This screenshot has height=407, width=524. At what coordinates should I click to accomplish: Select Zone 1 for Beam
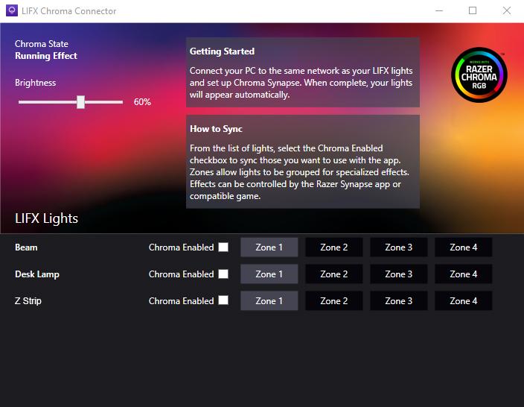coord(269,247)
